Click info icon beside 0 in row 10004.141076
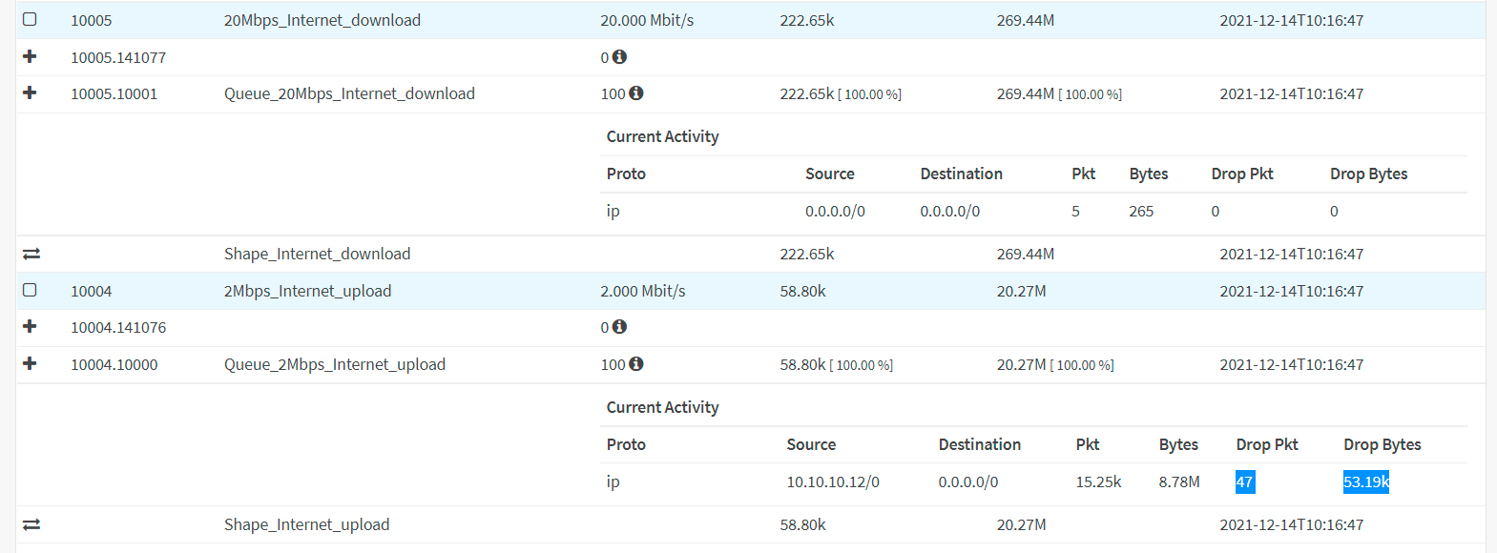Image resolution: width=1497 pixels, height=553 pixels. (x=619, y=327)
